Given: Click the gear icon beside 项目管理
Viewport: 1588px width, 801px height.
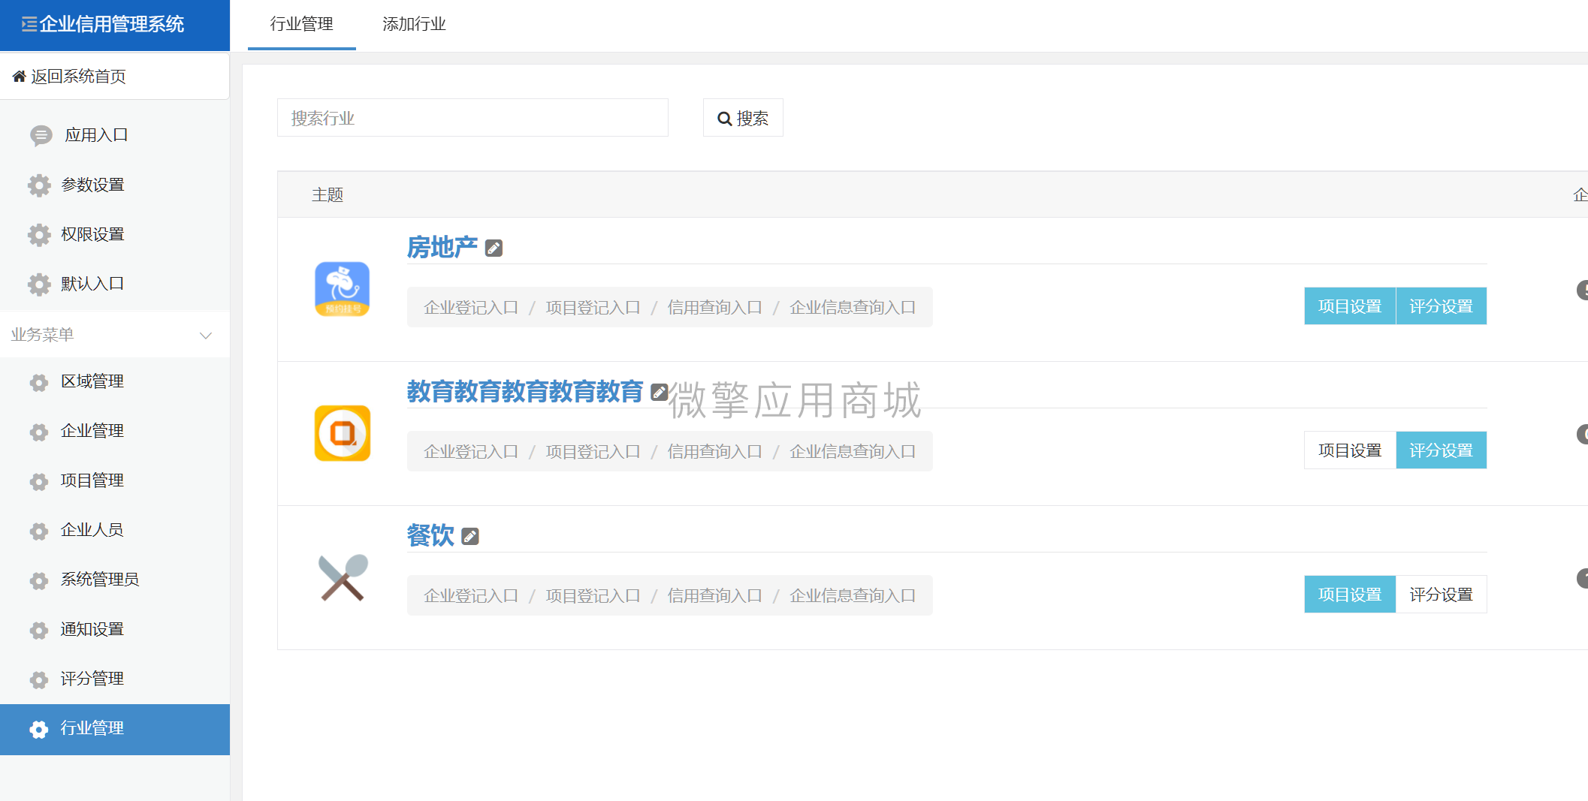Looking at the screenshot, I should pos(39,482).
